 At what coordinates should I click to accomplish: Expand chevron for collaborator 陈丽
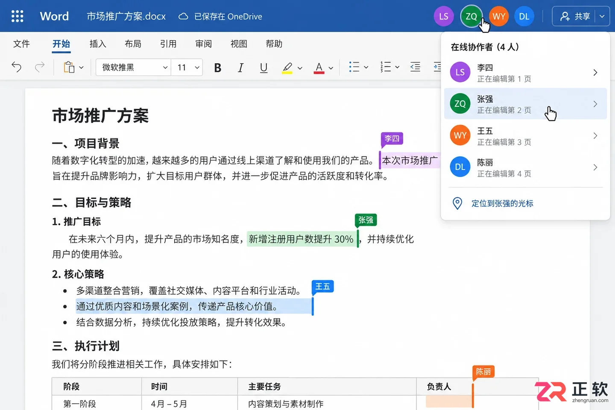(x=595, y=167)
